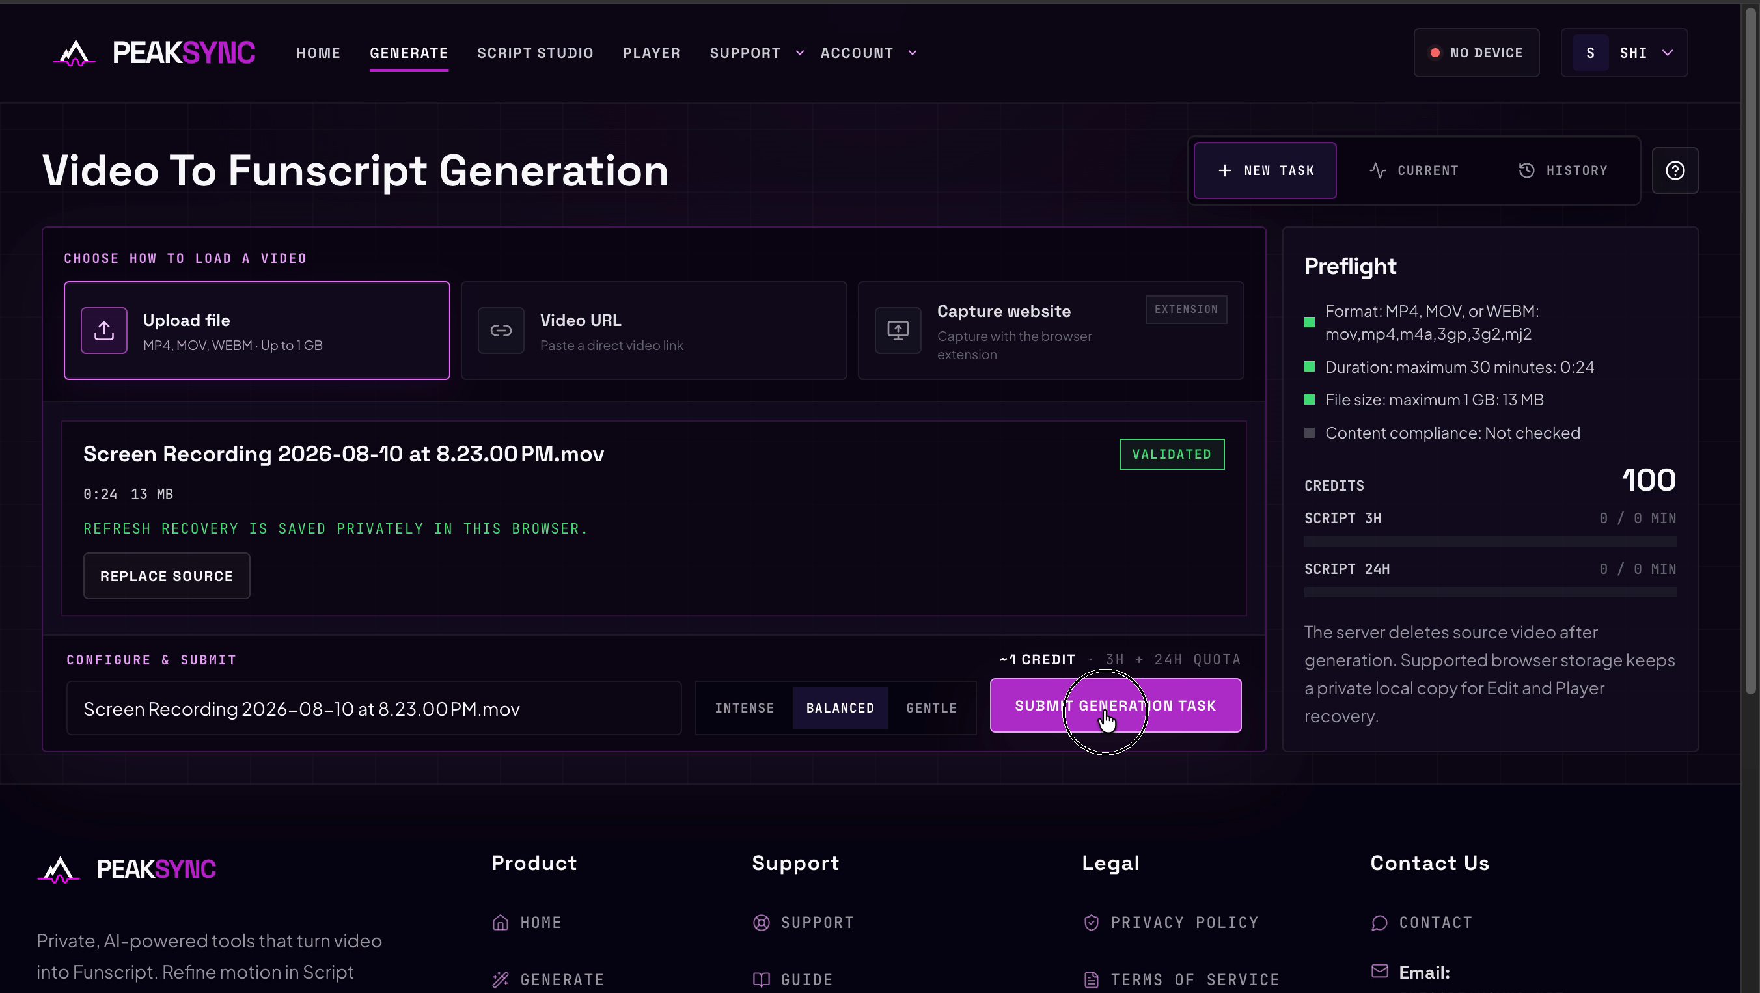The height and width of the screenshot is (993, 1760).
Task: Click the '~1 CREDIT' cost estimate
Action: pyautogui.click(x=1037, y=660)
